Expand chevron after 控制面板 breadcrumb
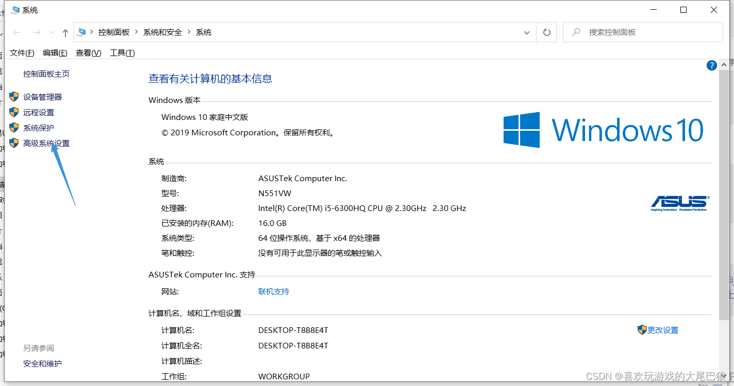 pyautogui.click(x=137, y=32)
